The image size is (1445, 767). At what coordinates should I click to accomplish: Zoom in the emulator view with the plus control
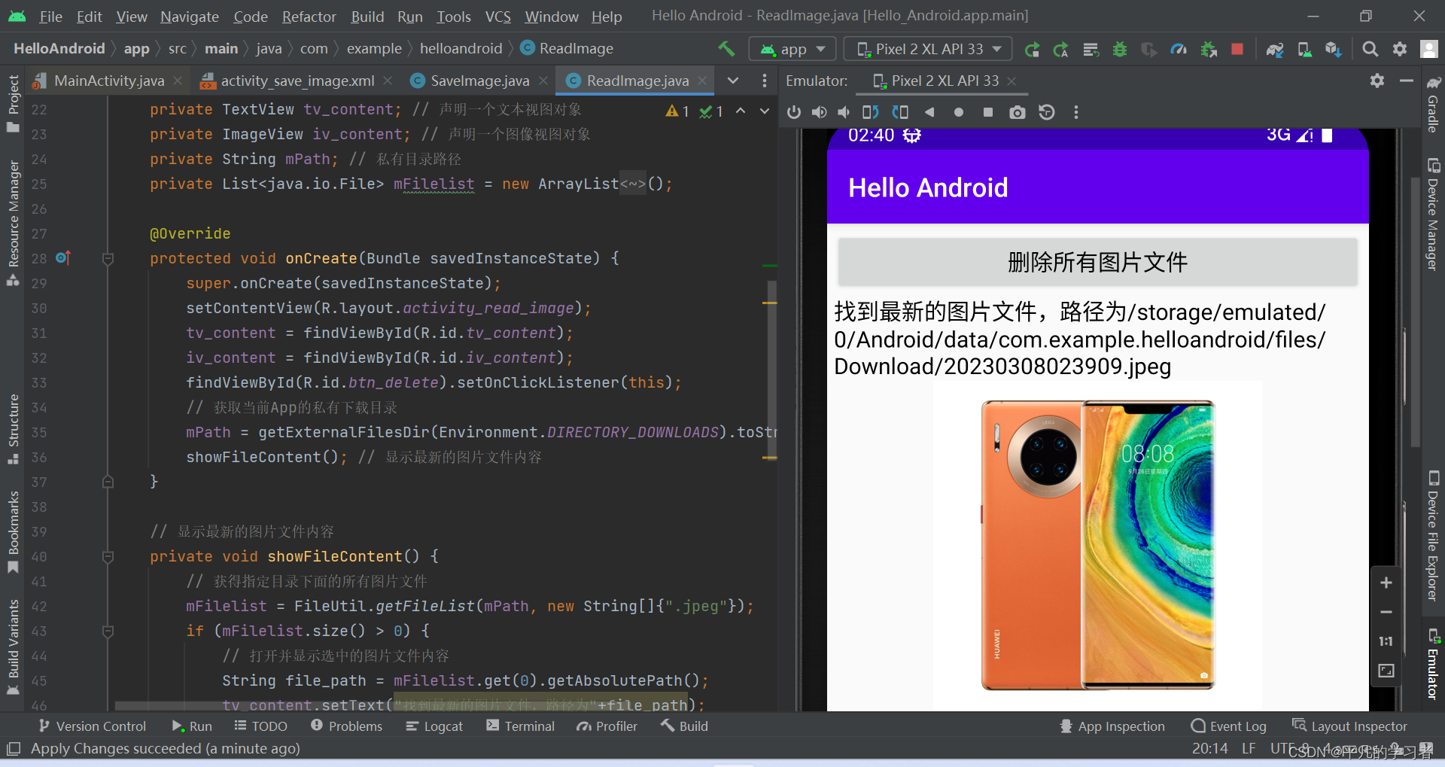coord(1386,582)
